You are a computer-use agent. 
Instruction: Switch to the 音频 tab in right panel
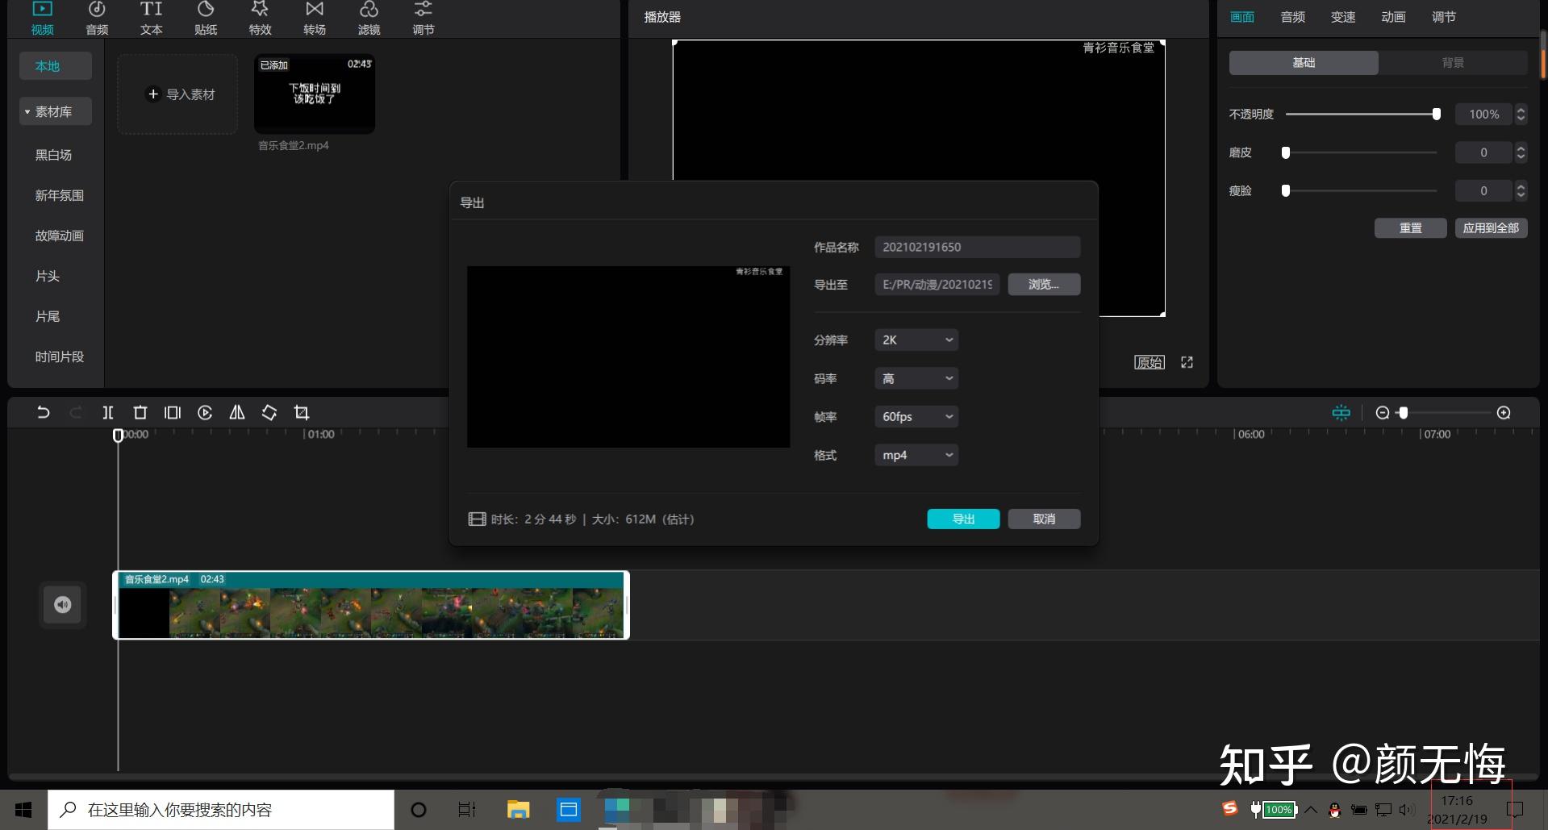pos(1293,17)
